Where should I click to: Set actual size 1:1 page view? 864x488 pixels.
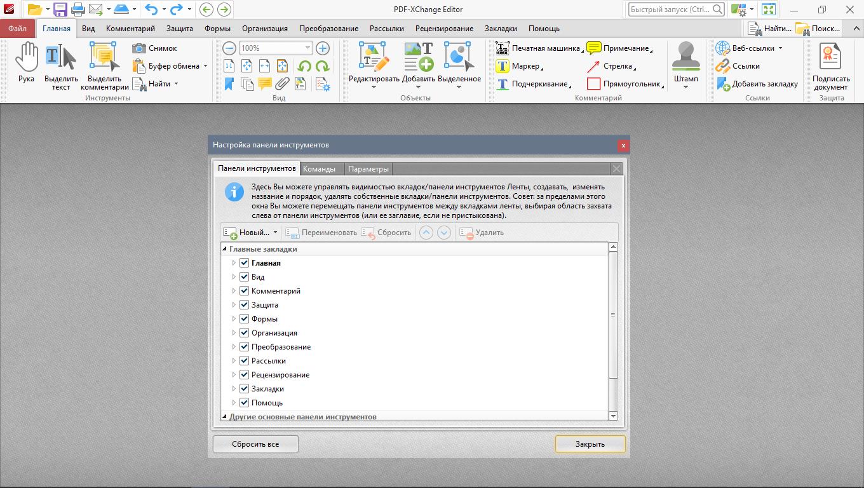pyautogui.click(x=229, y=66)
